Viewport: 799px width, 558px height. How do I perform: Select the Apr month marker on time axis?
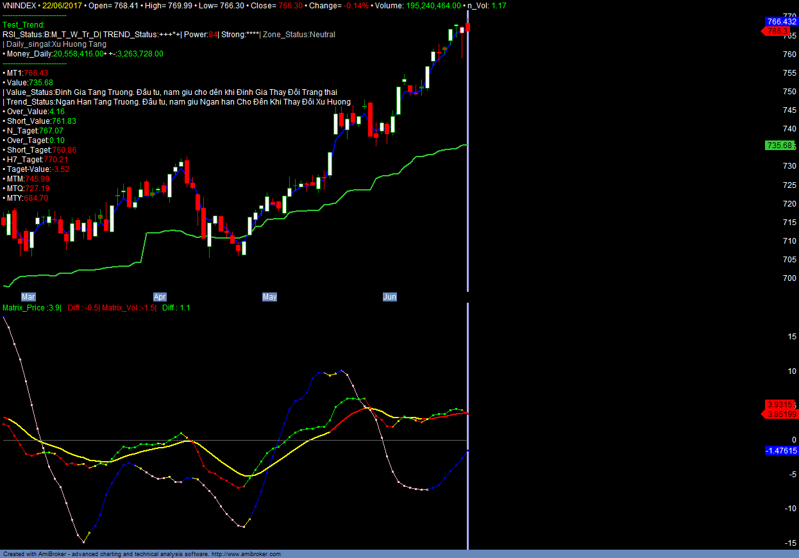pyautogui.click(x=160, y=297)
